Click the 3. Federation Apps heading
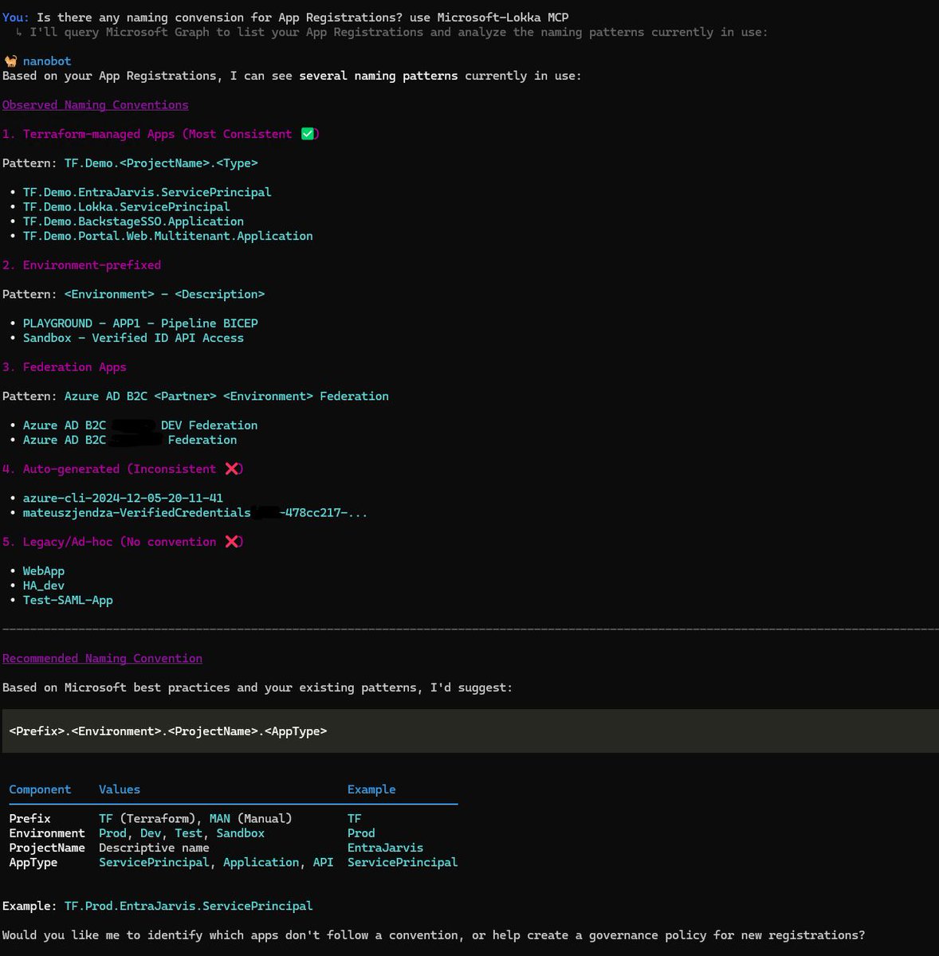Image resolution: width=939 pixels, height=956 pixels. (x=64, y=367)
